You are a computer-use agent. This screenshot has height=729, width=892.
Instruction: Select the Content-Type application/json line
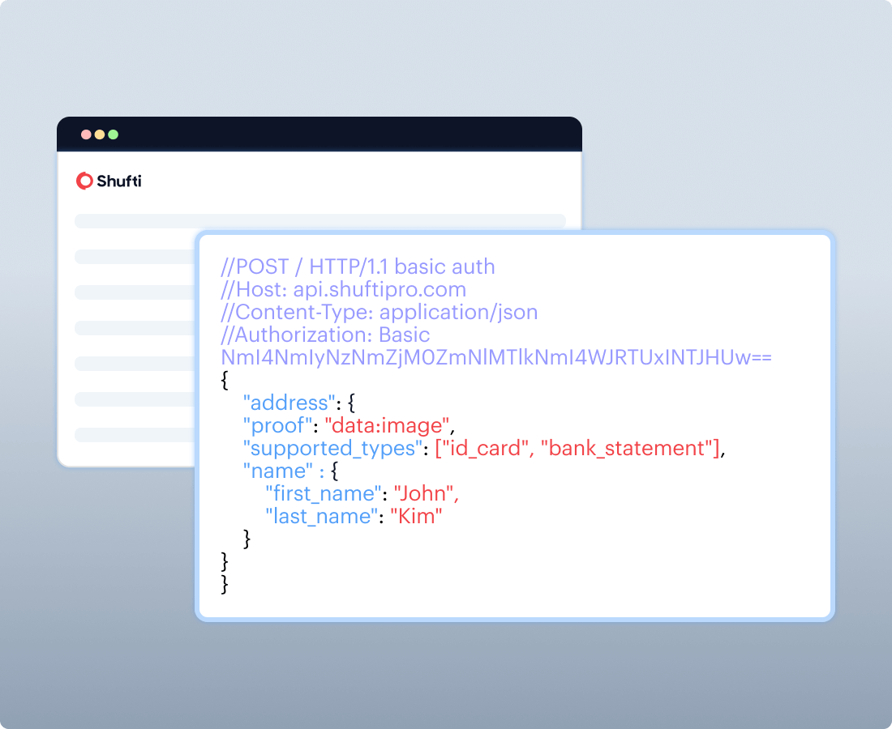click(x=380, y=312)
